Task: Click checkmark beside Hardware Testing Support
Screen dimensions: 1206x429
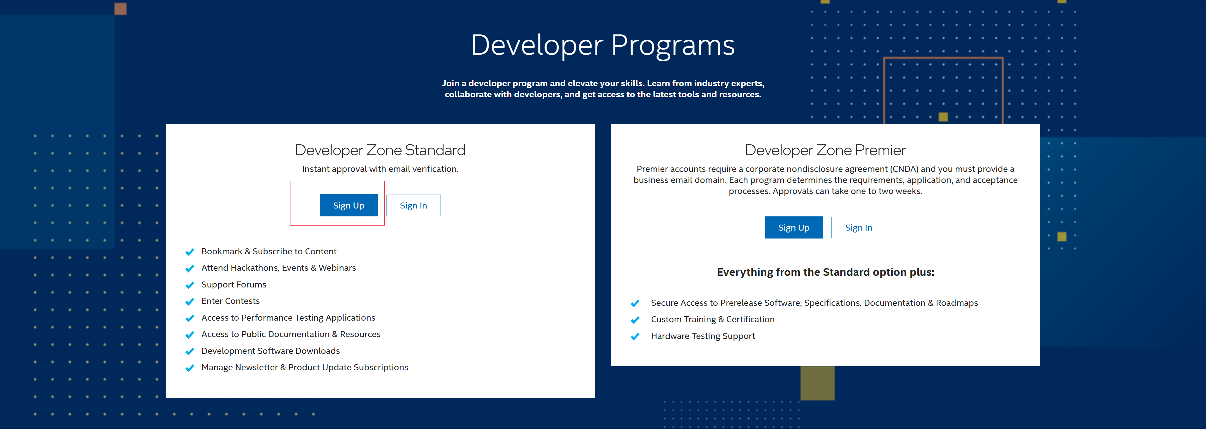Action: pyautogui.click(x=635, y=337)
